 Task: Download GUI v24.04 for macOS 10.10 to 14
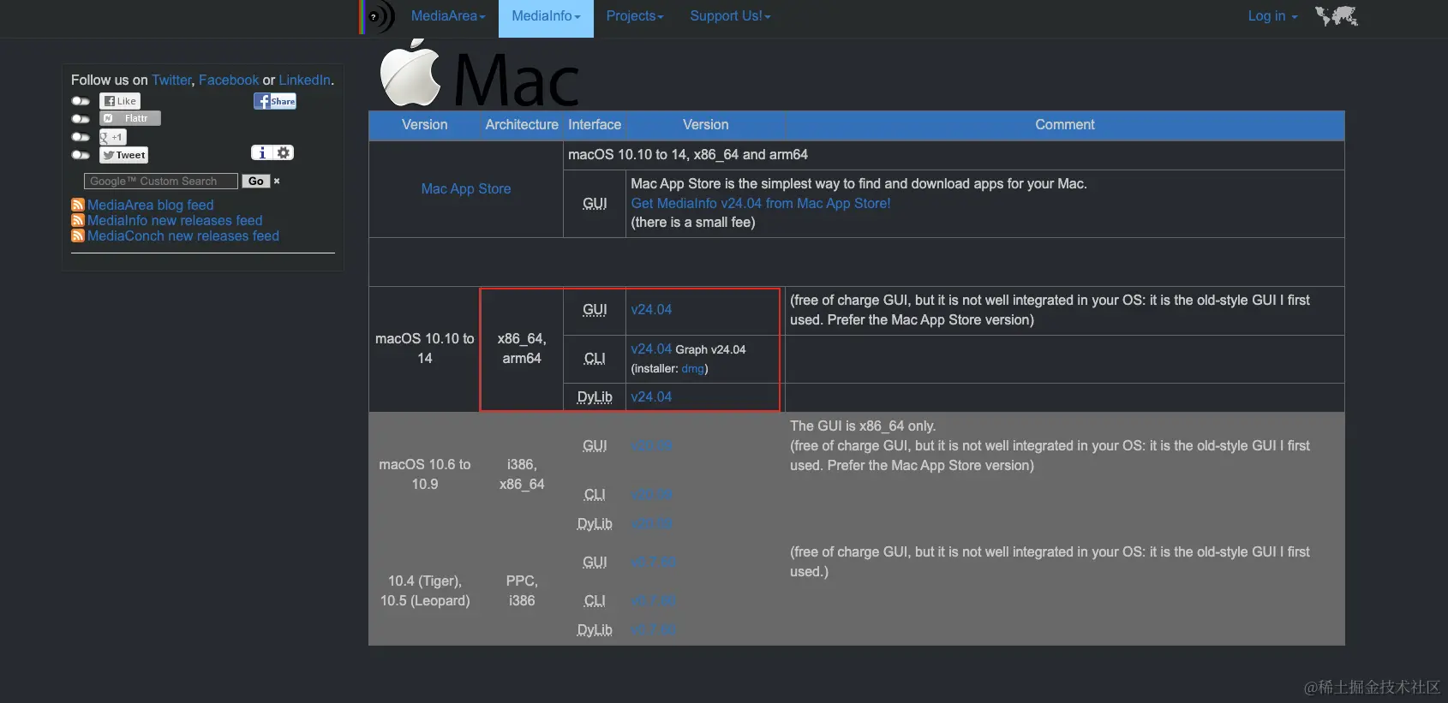point(651,309)
